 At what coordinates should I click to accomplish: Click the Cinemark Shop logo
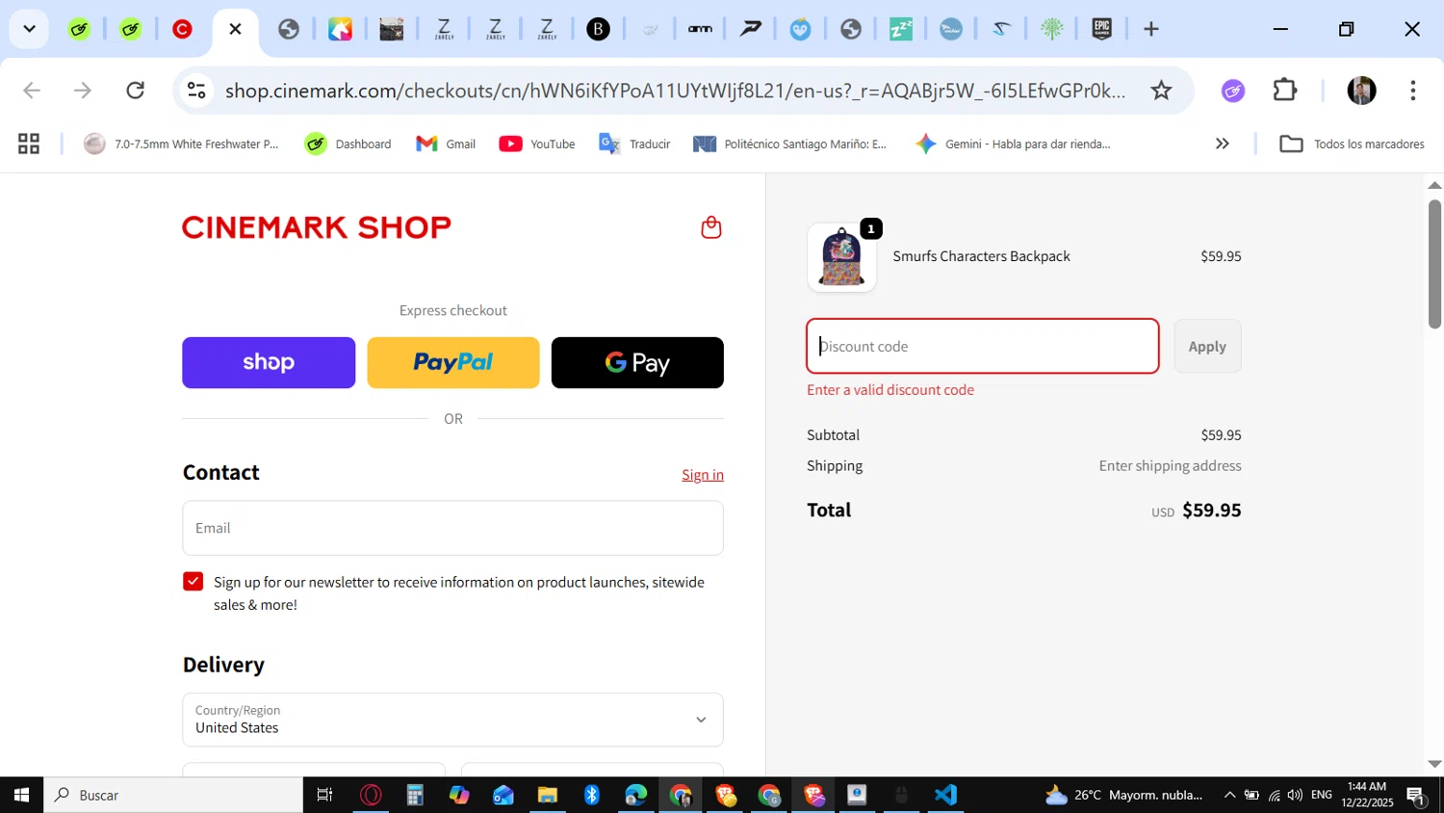[317, 227]
